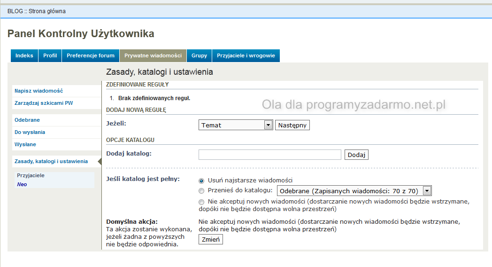
Task: Click the 'Dodaj katalog' text input field
Action: click(x=269, y=155)
